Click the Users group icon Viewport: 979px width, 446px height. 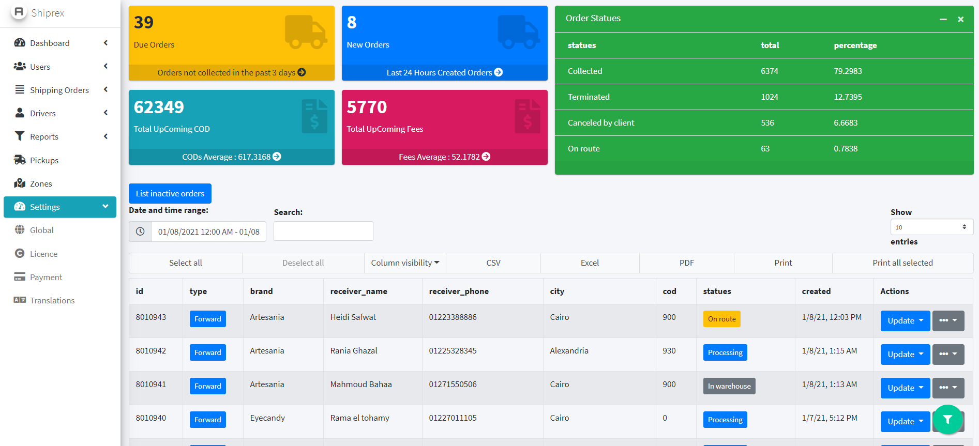[20, 66]
